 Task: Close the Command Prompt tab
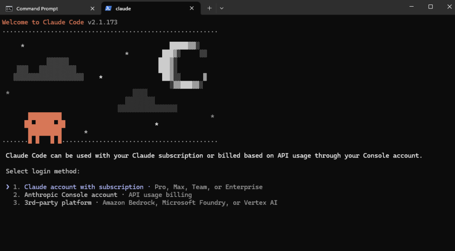point(92,9)
